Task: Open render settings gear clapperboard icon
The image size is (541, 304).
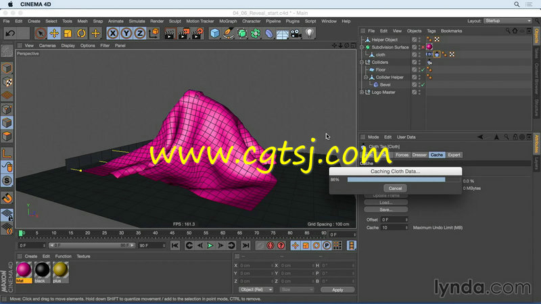Action: click(x=197, y=33)
